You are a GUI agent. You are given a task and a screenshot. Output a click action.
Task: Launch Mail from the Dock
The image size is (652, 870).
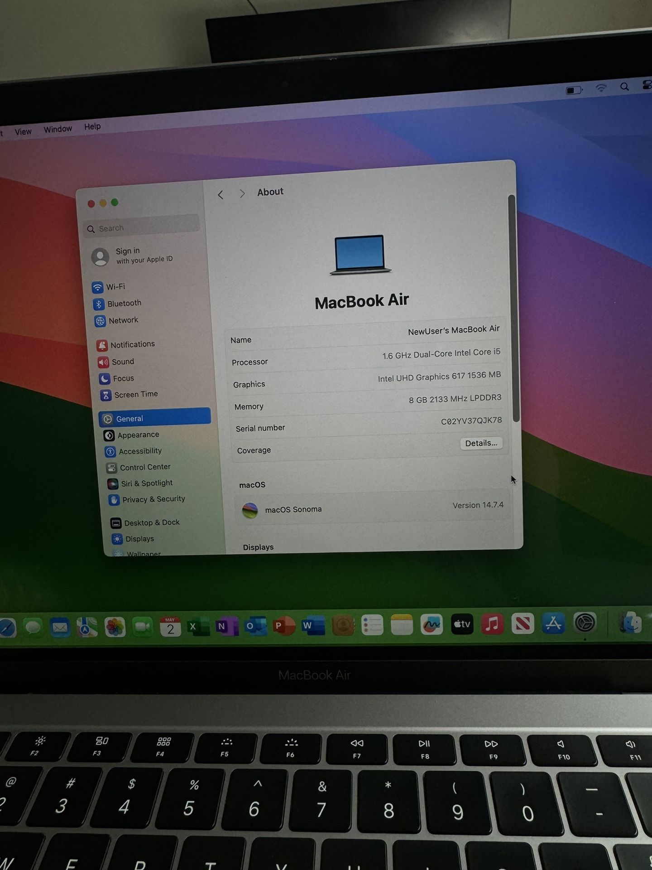[x=60, y=627]
